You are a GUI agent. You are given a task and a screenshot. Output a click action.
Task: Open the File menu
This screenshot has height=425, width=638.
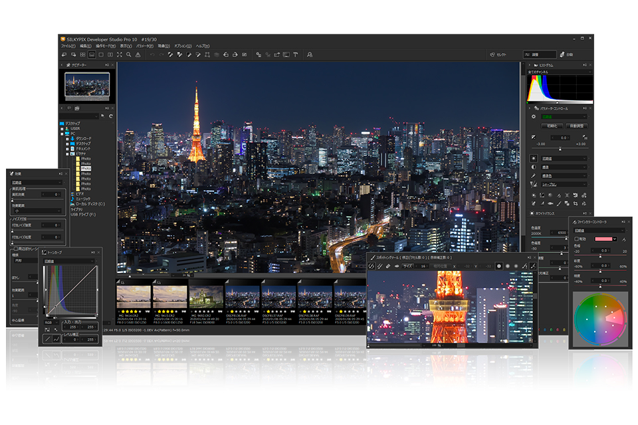pyautogui.click(x=68, y=46)
